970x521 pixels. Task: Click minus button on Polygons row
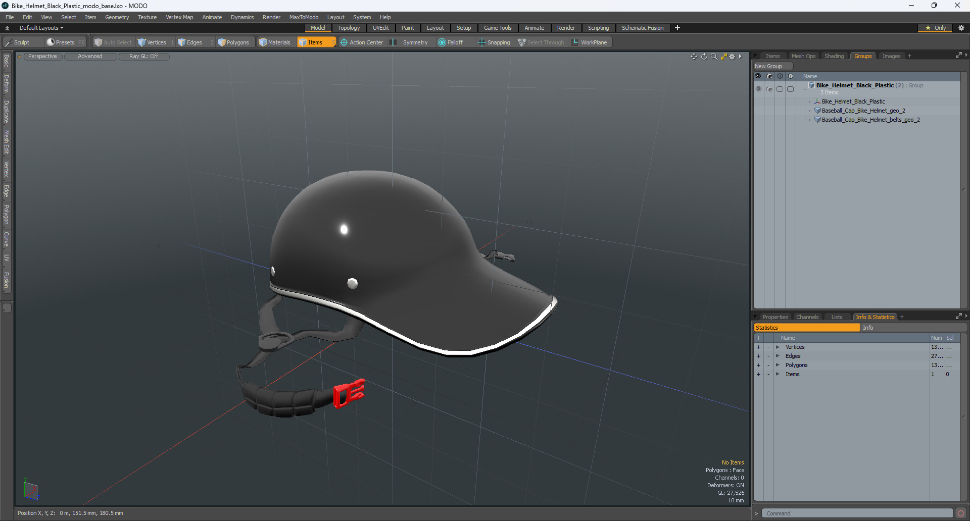(768, 365)
